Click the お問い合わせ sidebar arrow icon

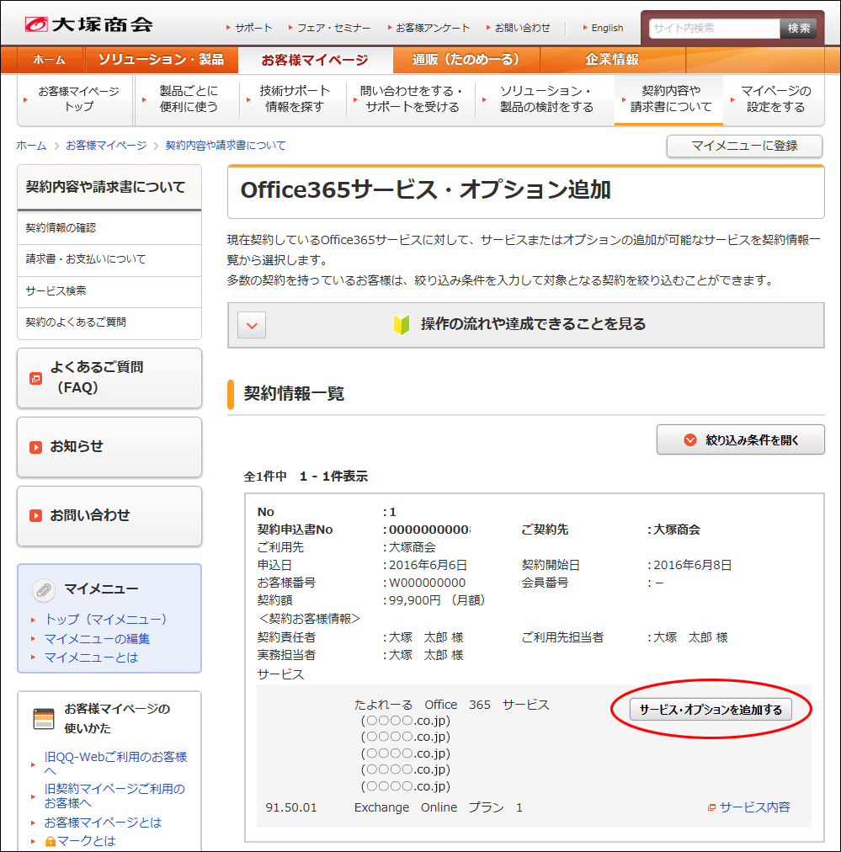click(x=36, y=515)
